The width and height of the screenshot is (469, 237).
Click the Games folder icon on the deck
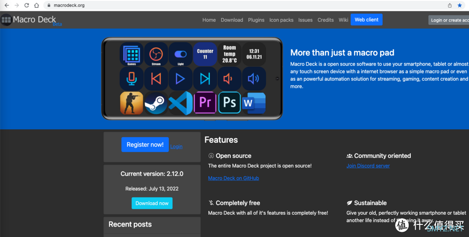pyautogui.click(x=132, y=54)
